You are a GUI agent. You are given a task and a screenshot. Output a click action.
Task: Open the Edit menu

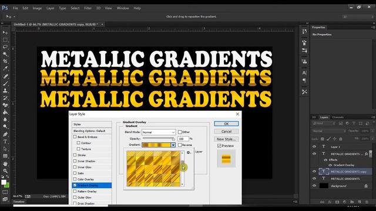point(25,8)
